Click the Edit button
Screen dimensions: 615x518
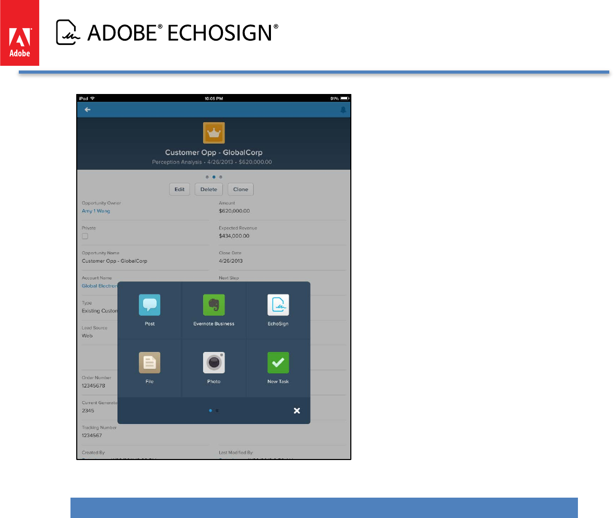tap(180, 189)
